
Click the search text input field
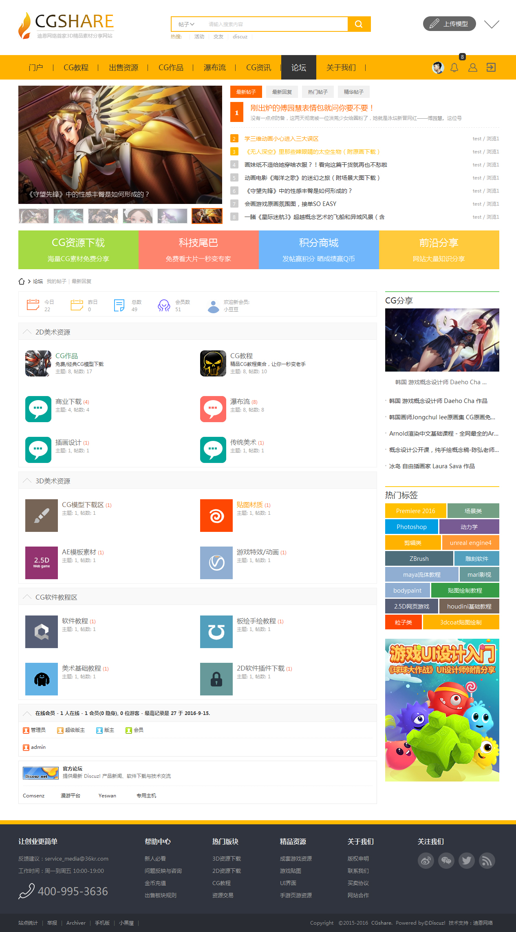click(x=276, y=24)
